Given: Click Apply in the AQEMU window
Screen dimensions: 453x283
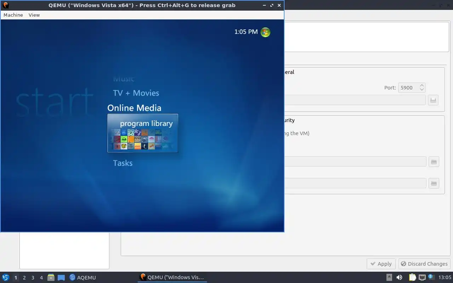Looking at the screenshot, I should pos(381,264).
